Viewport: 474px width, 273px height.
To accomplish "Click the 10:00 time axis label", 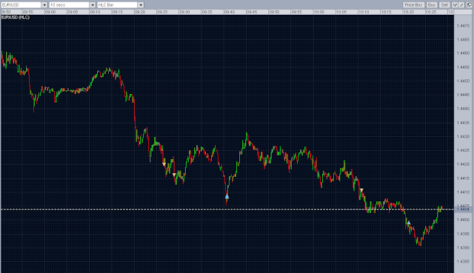I will [319, 12].
